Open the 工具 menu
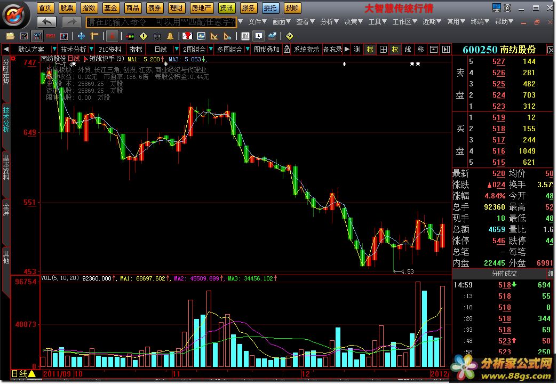 pos(378,22)
